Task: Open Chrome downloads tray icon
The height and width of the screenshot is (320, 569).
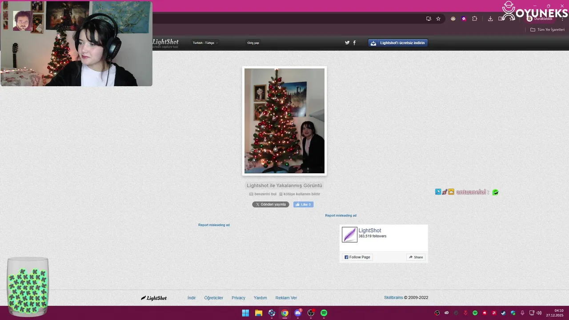Action: [490, 19]
